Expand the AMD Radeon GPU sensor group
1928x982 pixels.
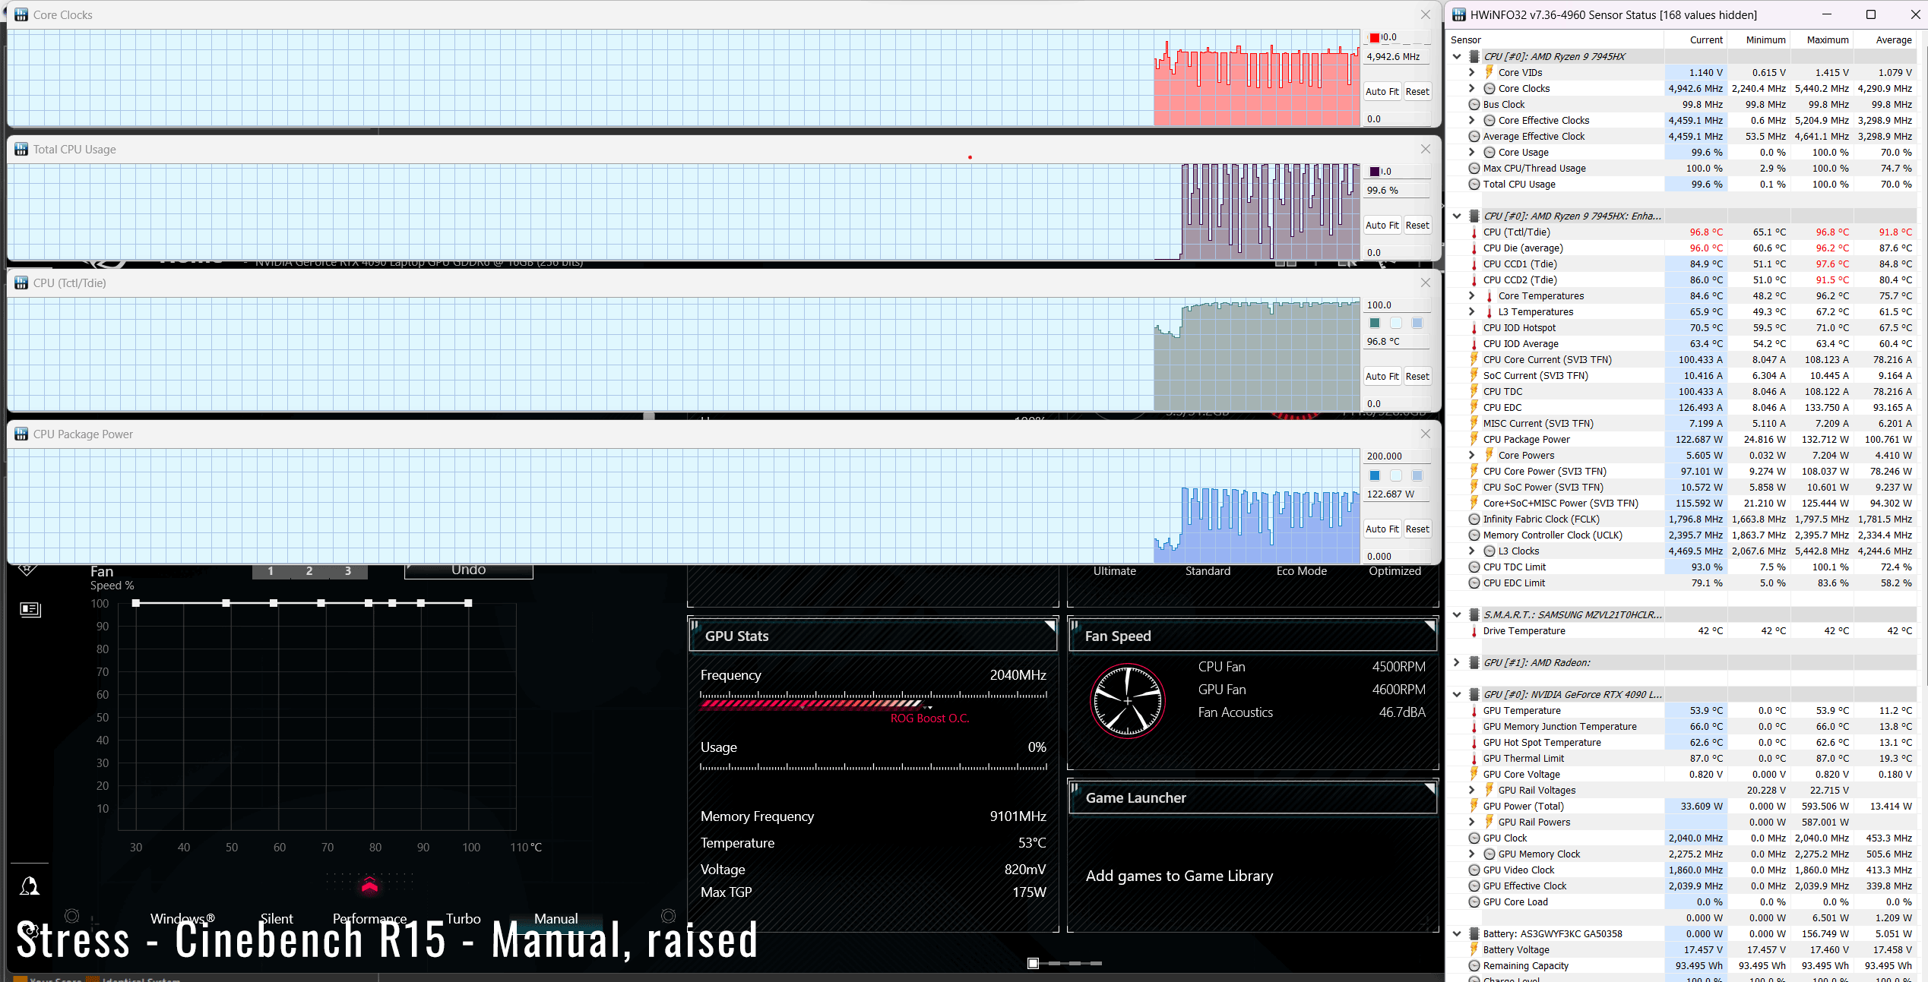pyautogui.click(x=1456, y=662)
